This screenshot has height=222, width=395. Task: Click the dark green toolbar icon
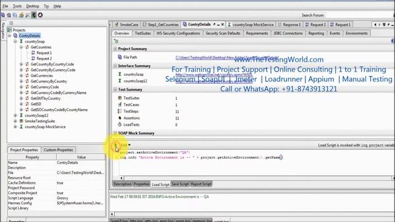pos(34,15)
